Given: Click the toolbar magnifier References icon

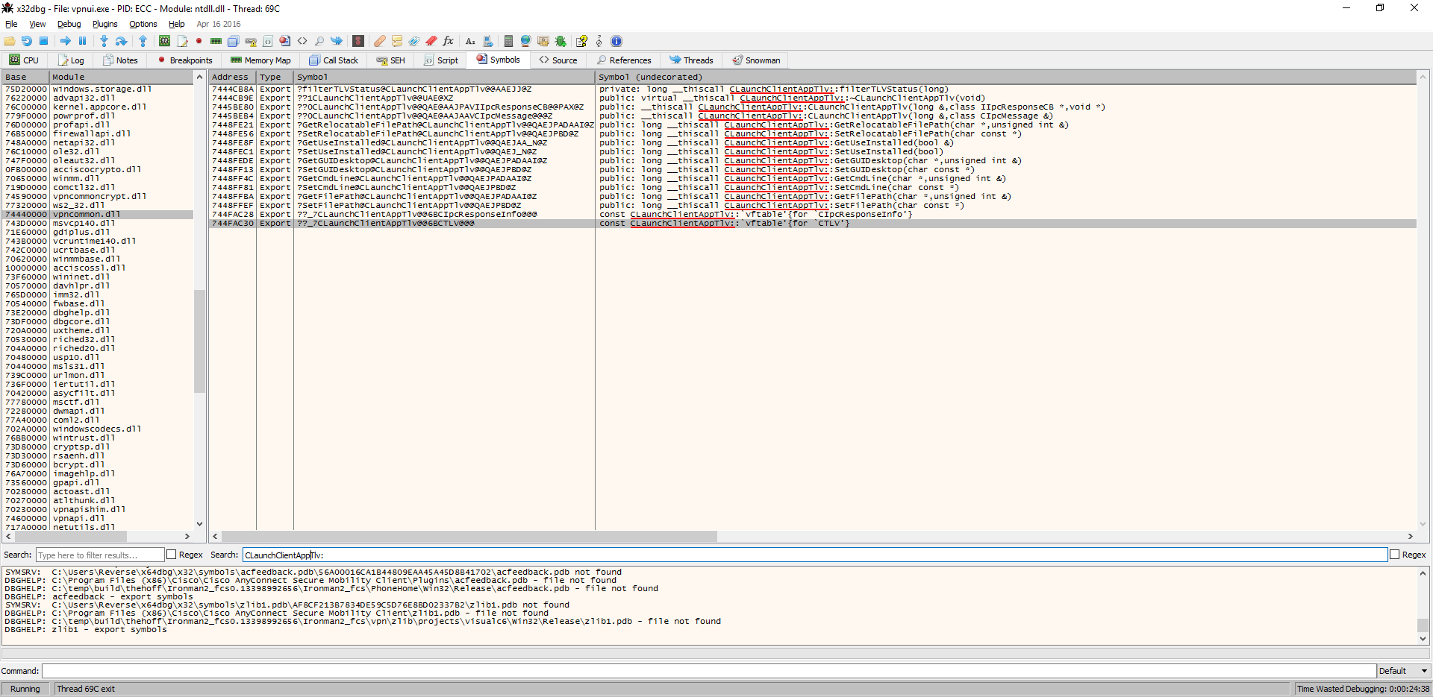Looking at the screenshot, I should coord(319,41).
